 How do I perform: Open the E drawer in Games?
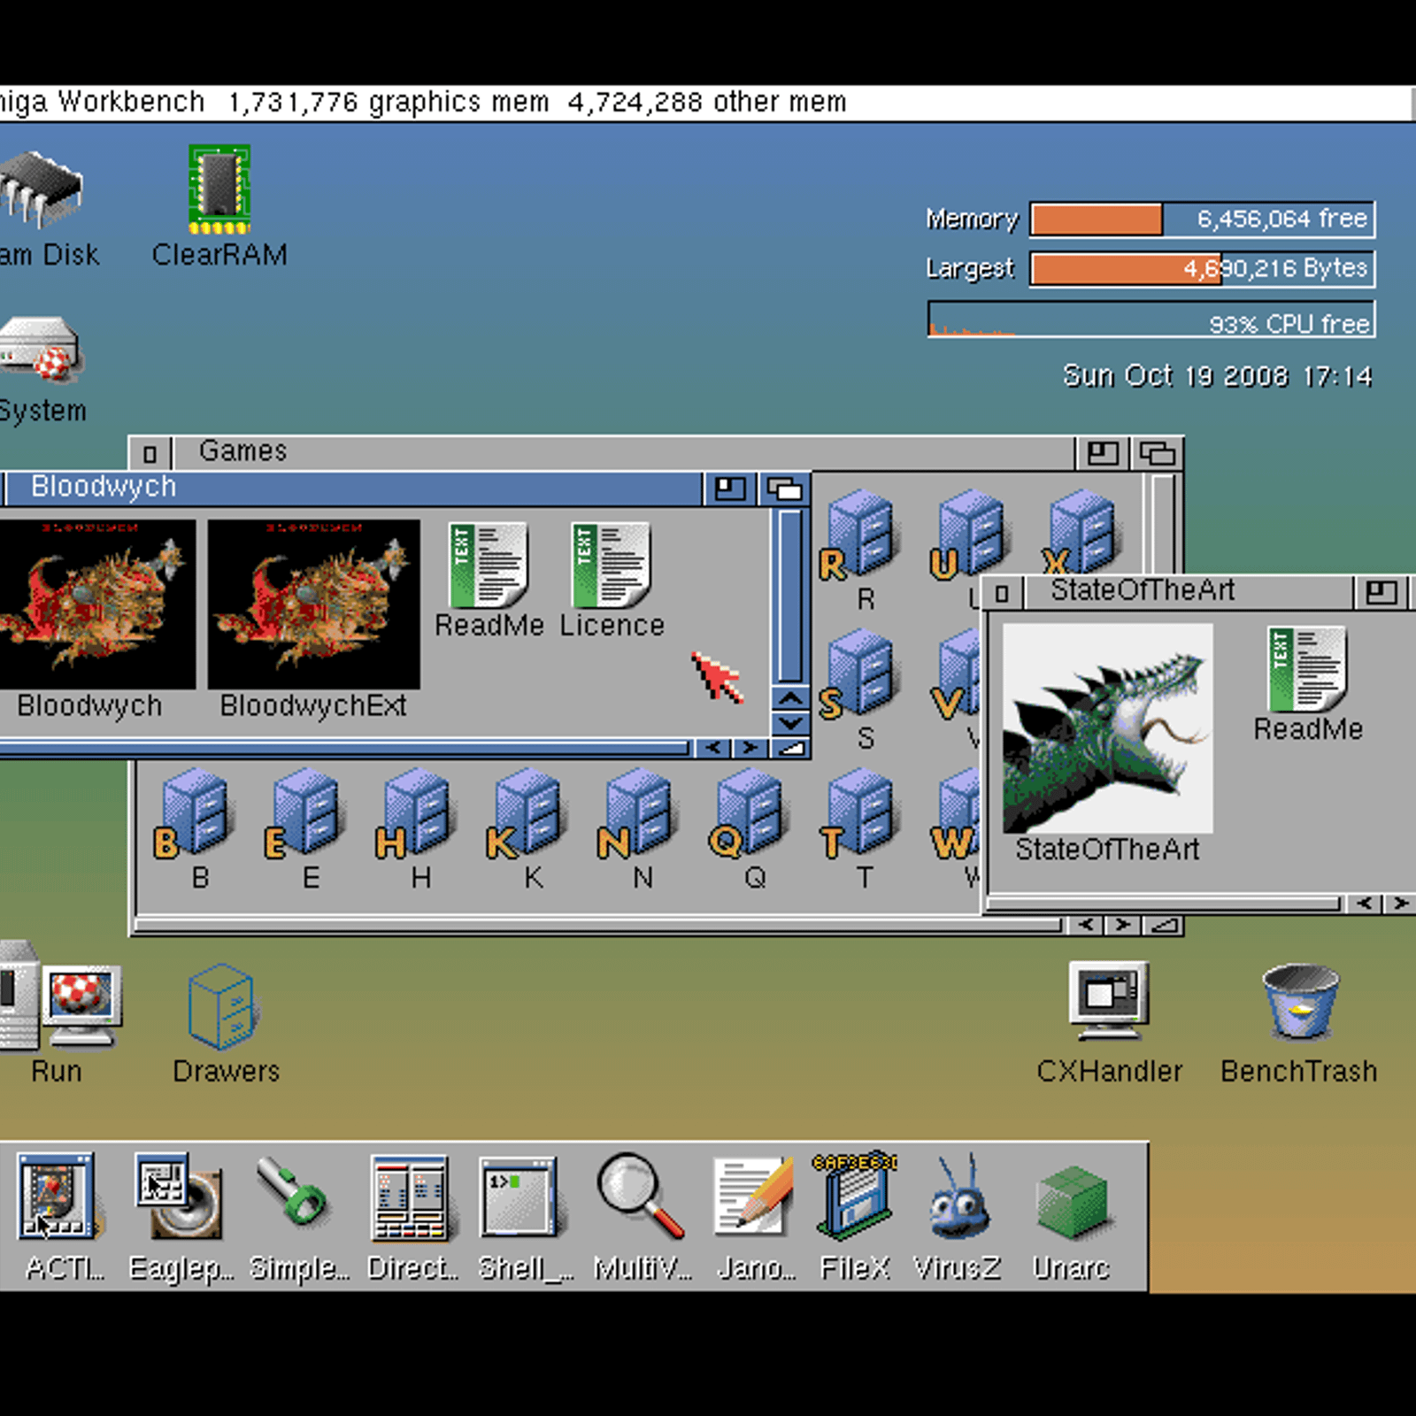305,814
